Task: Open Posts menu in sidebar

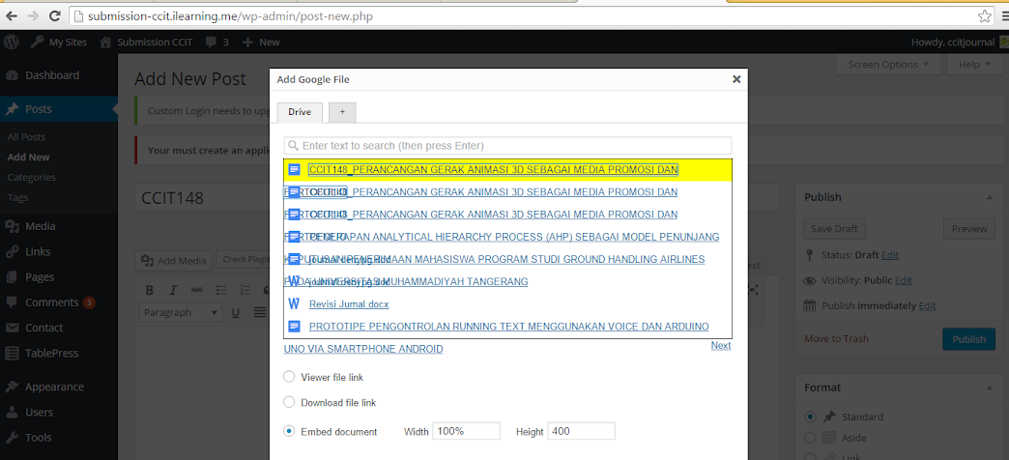Action: tap(59, 109)
